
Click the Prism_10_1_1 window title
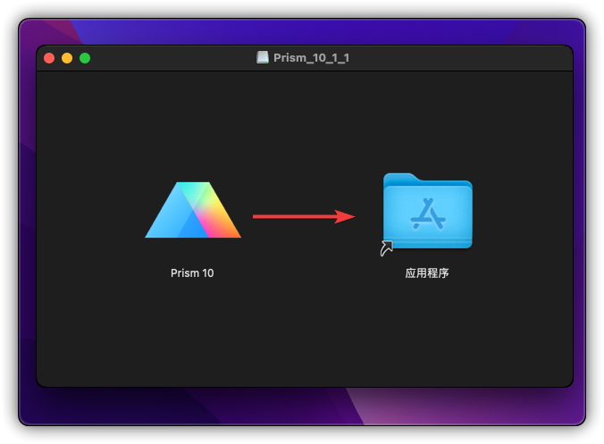pyautogui.click(x=311, y=58)
